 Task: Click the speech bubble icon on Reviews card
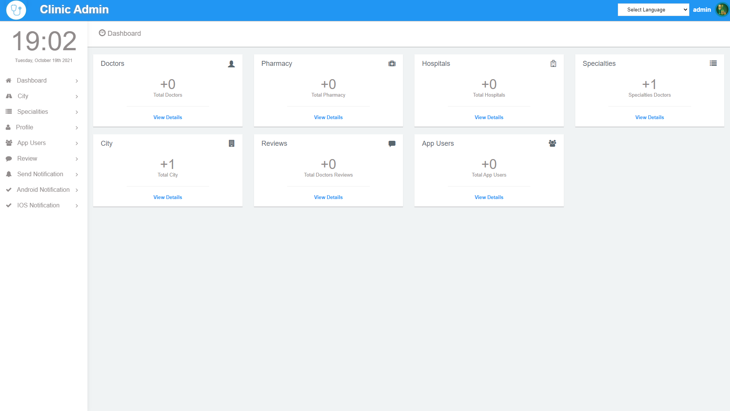(x=392, y=144)
